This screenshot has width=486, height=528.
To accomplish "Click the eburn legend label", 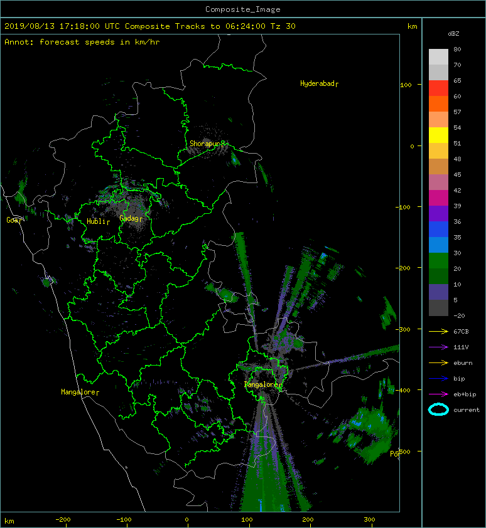I will pyautogui.click(x=463, y=362).
